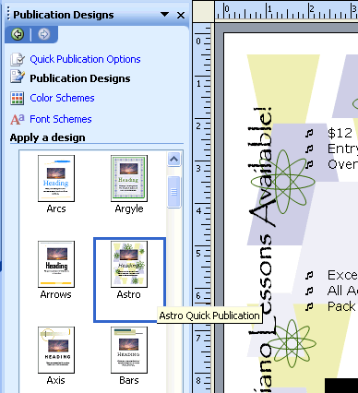This screenshot has height=393, width=358.
Task: Click the design list scrollbar thumb
Action: coord(174,192)
